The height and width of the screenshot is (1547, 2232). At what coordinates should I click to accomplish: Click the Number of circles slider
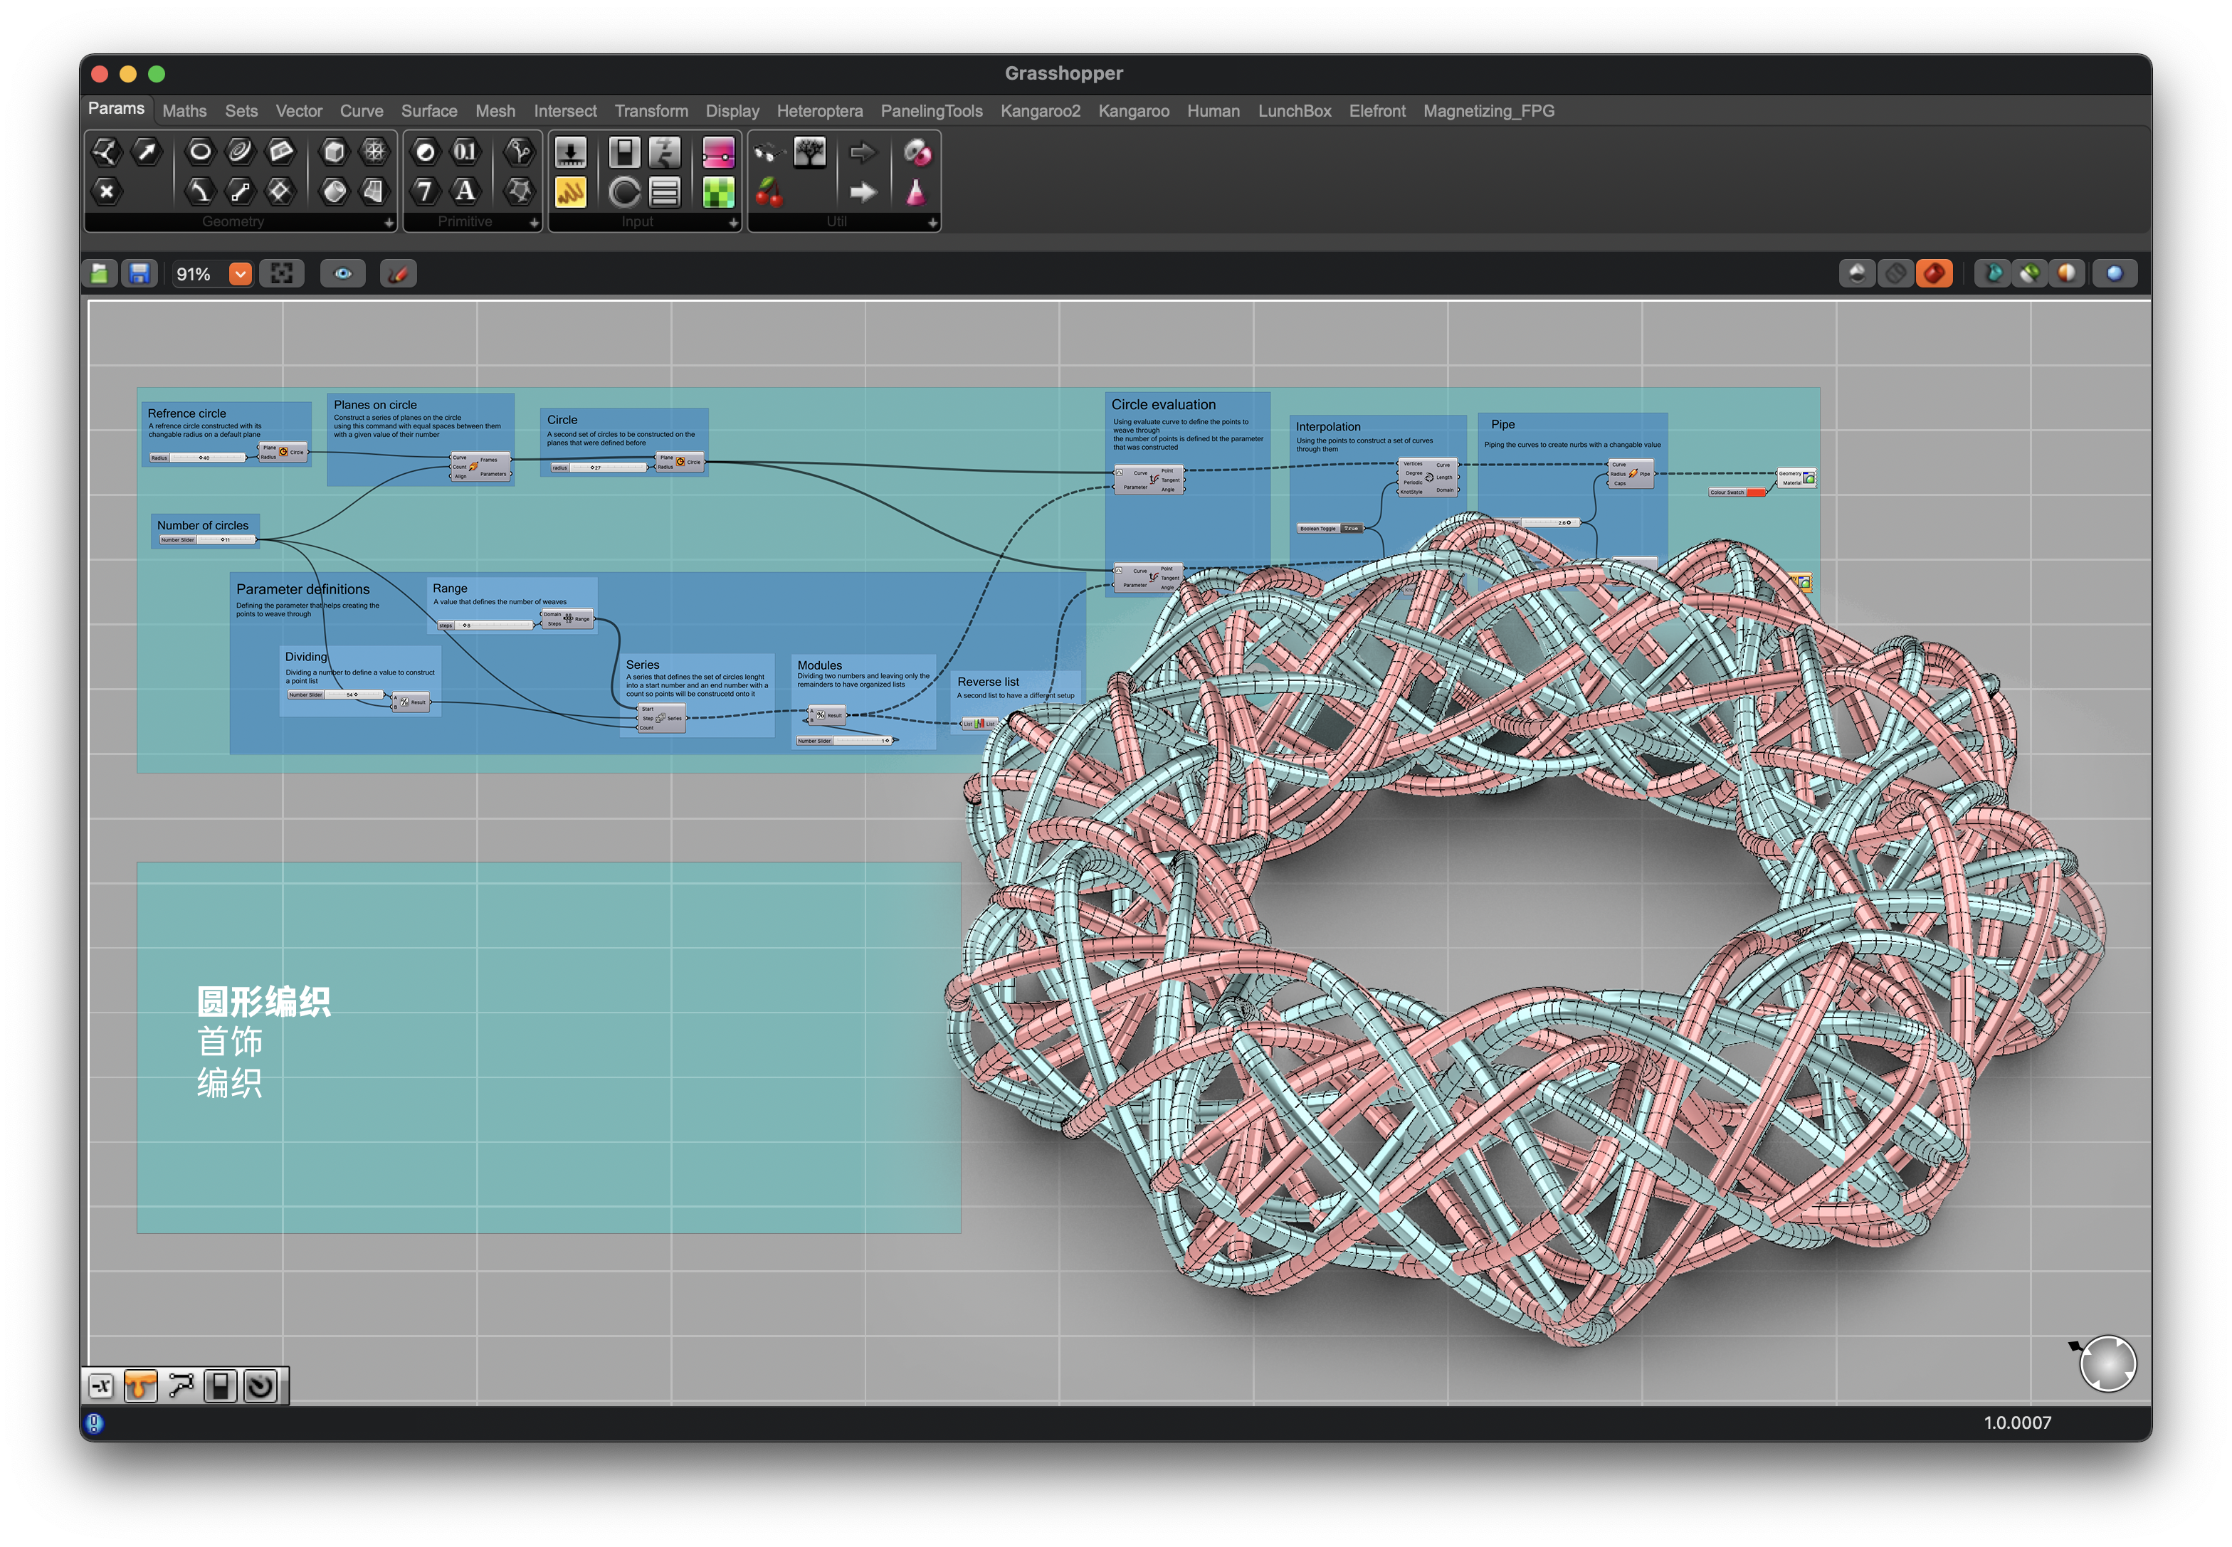pos(224,540)
